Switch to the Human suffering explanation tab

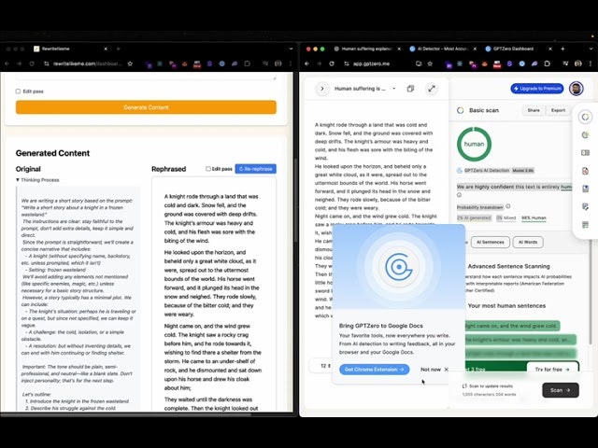366,49
